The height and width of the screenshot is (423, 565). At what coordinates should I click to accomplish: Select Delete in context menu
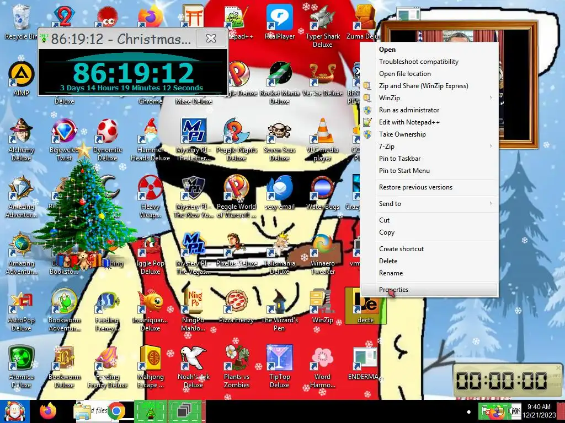pos(429,261)
